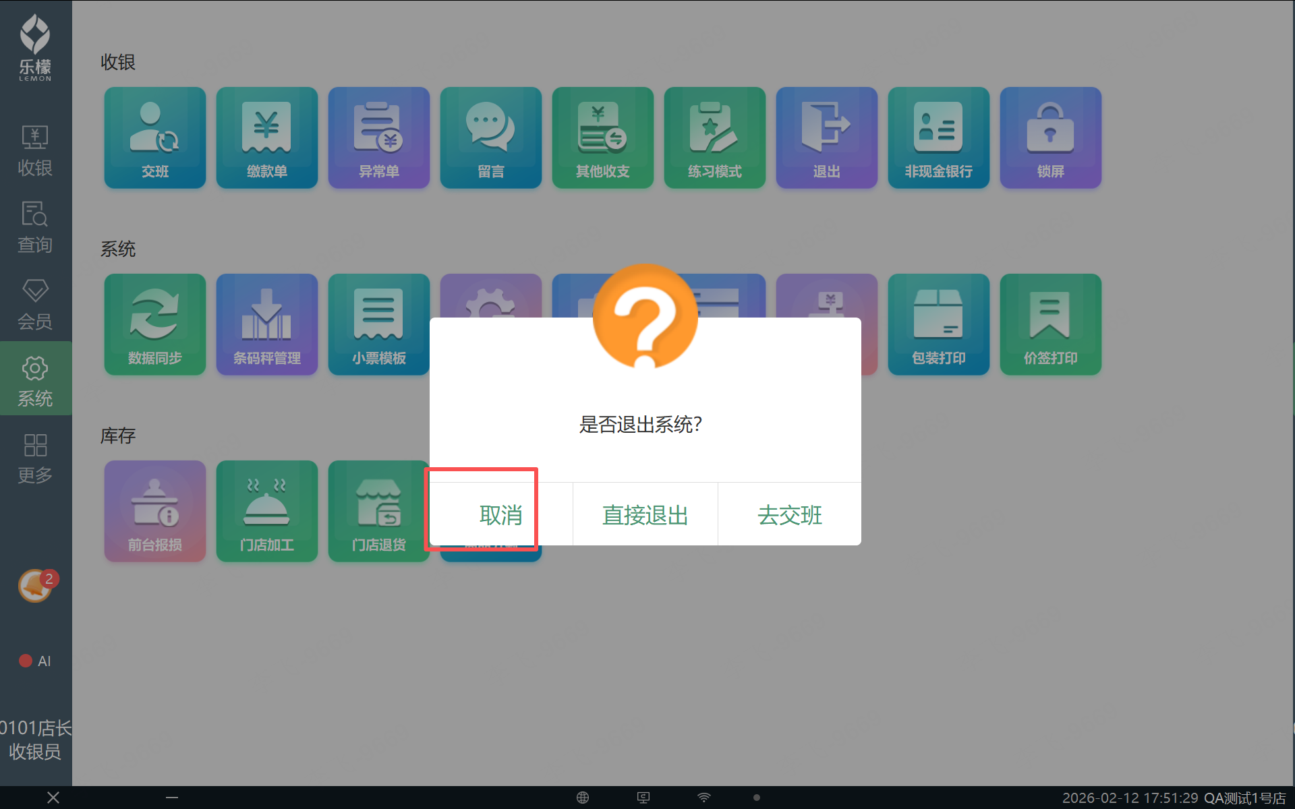Open 条码秤管理 barcode scale management
This screenshot has width=1295, height=809.
[x=267, y=324]
